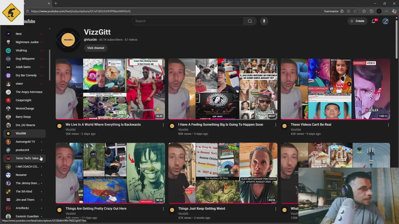Screen dimensions: 399x224
Task: Select Adult Swim channel in sidebar
Action: (24, 67)
